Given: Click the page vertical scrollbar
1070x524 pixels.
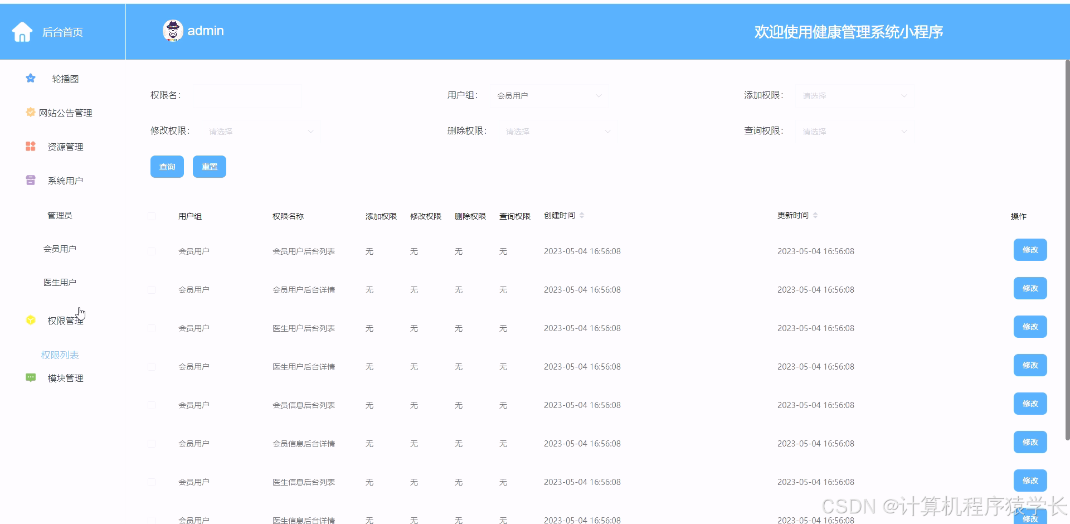Looking at the screenshot, I should pyautogui.click(x=1067, y=251).
